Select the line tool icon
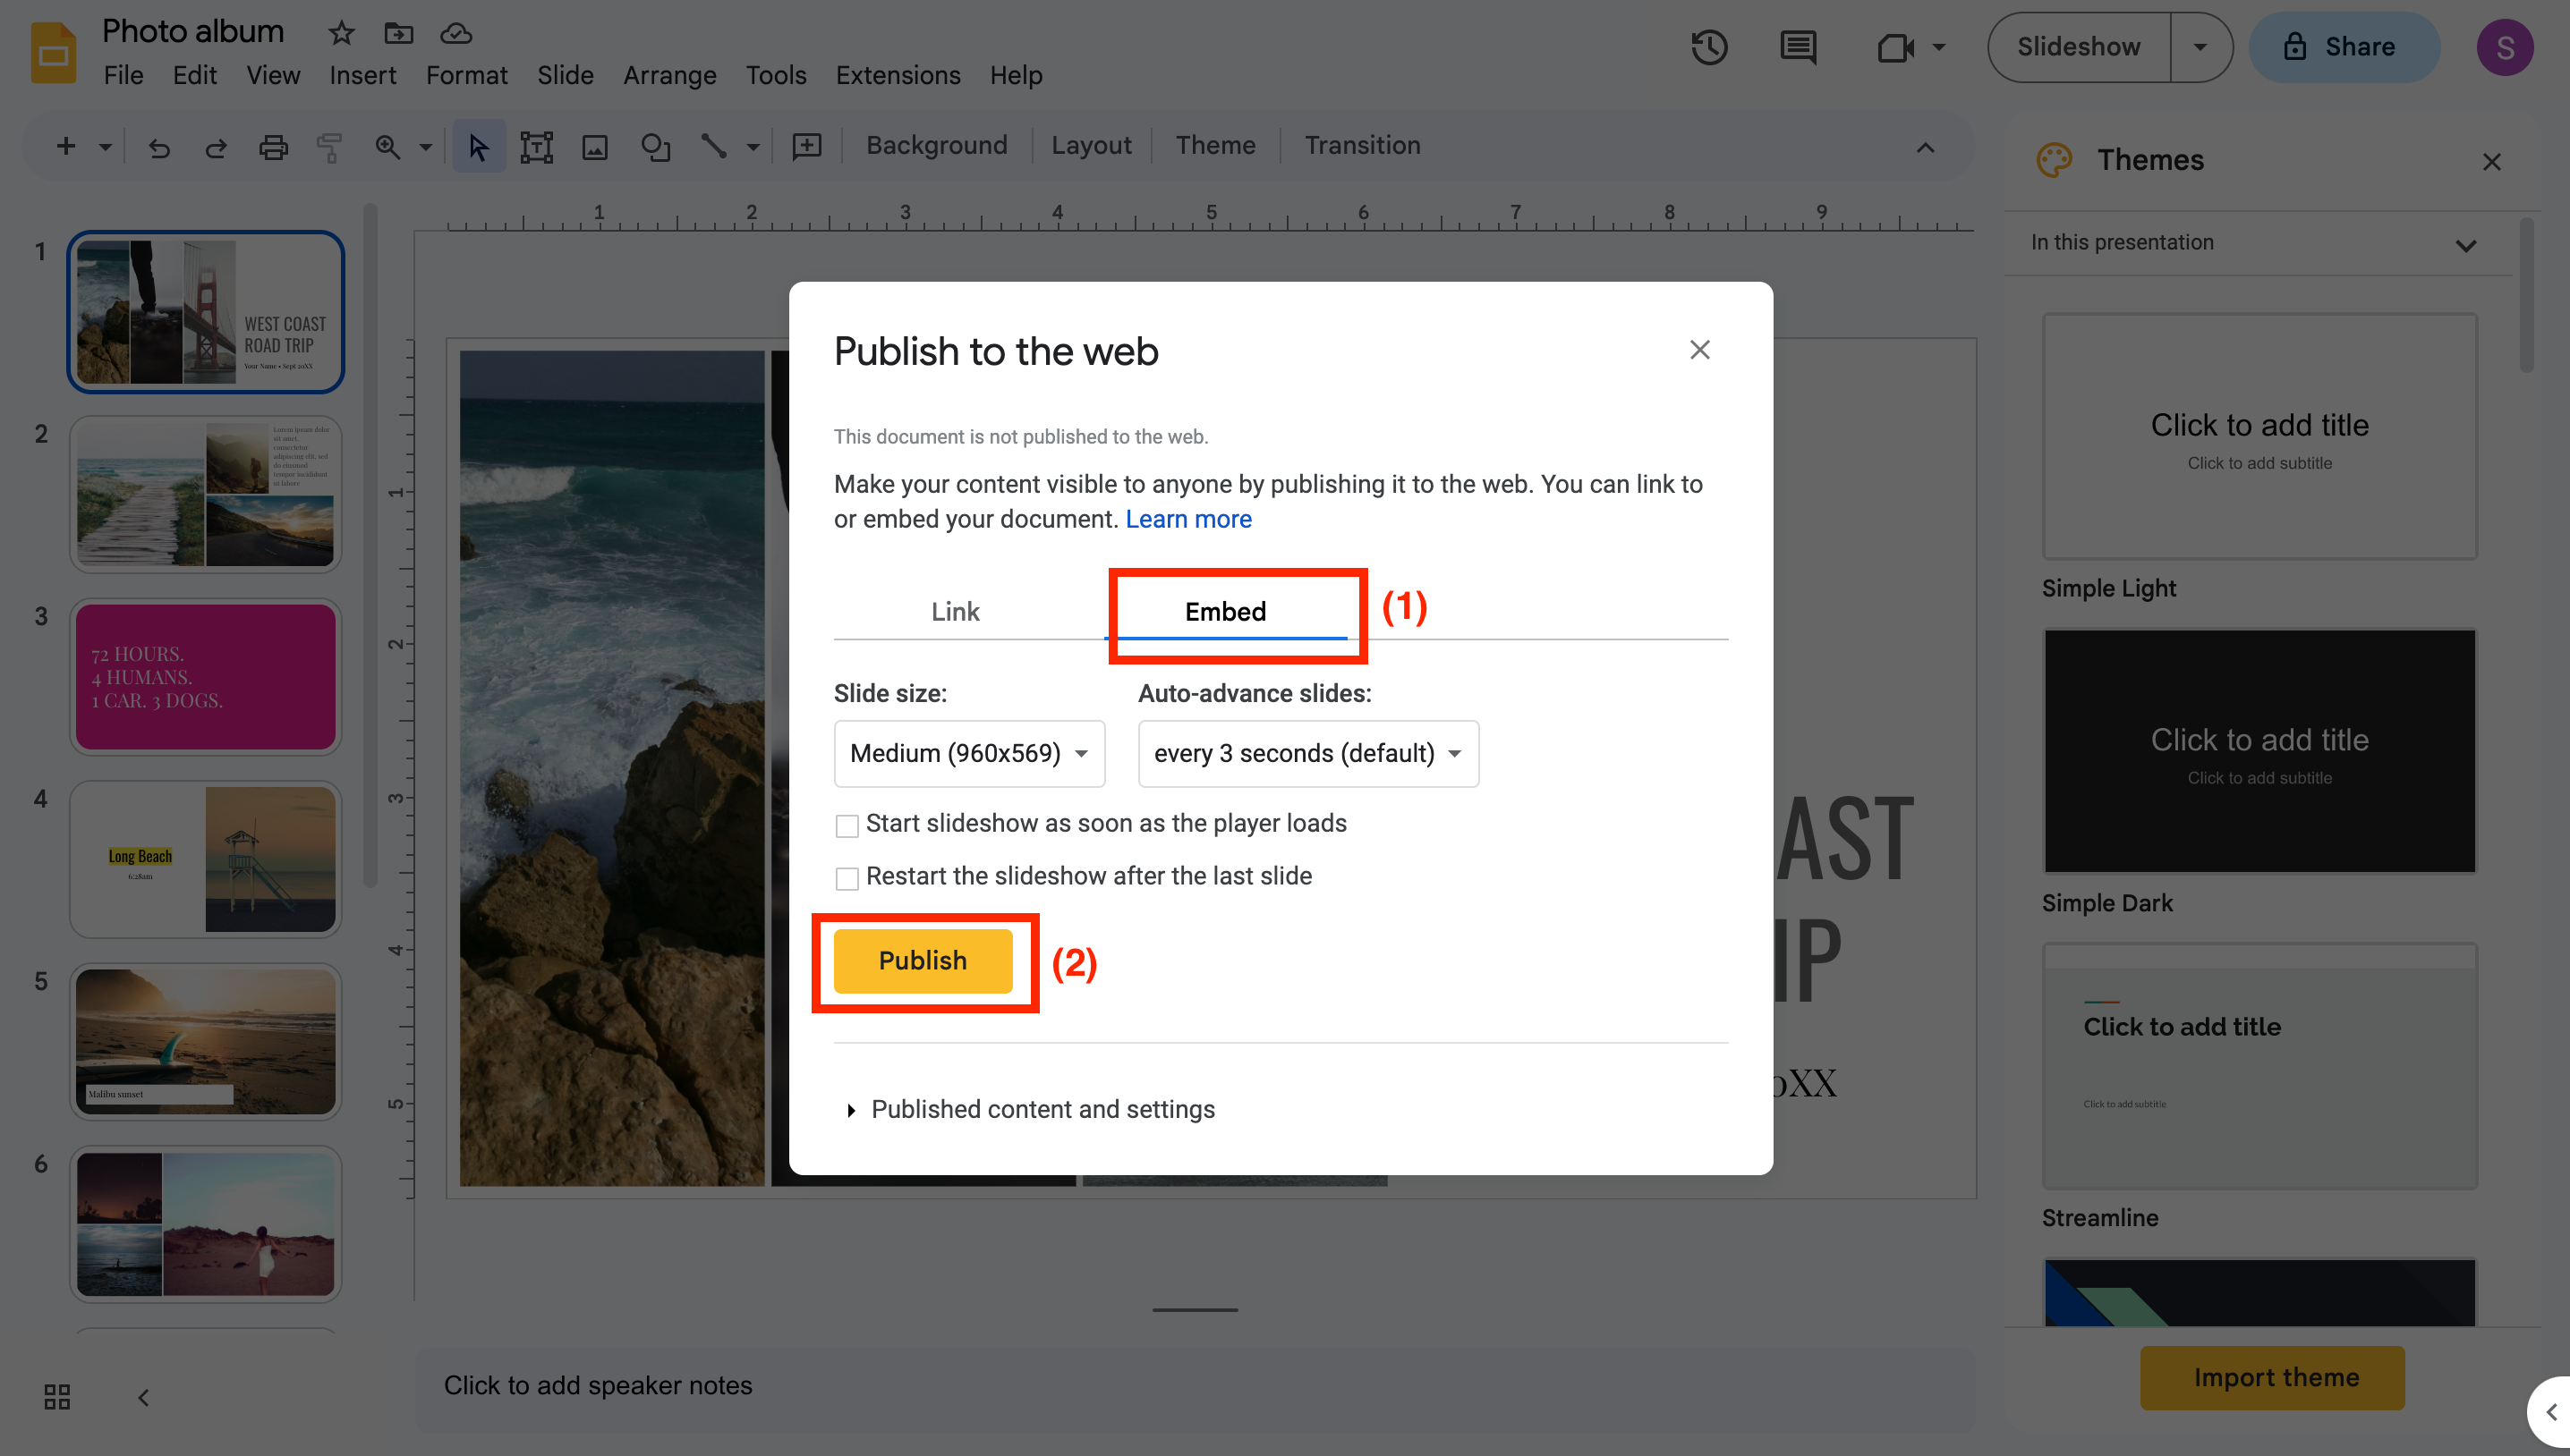 pos(713,147)
